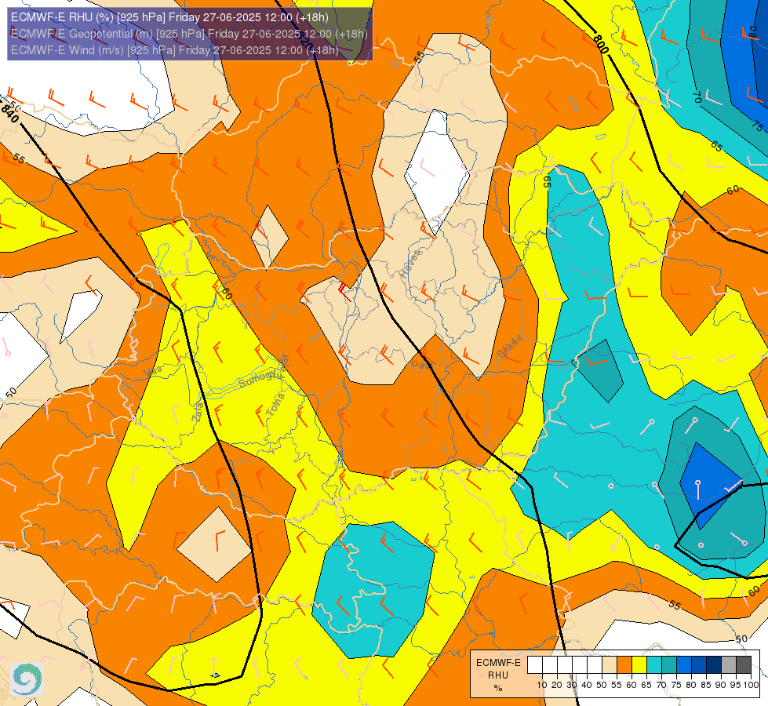Click the Heves county label
The height and width of the screenshot is (706, 768).
click(410, 264)
